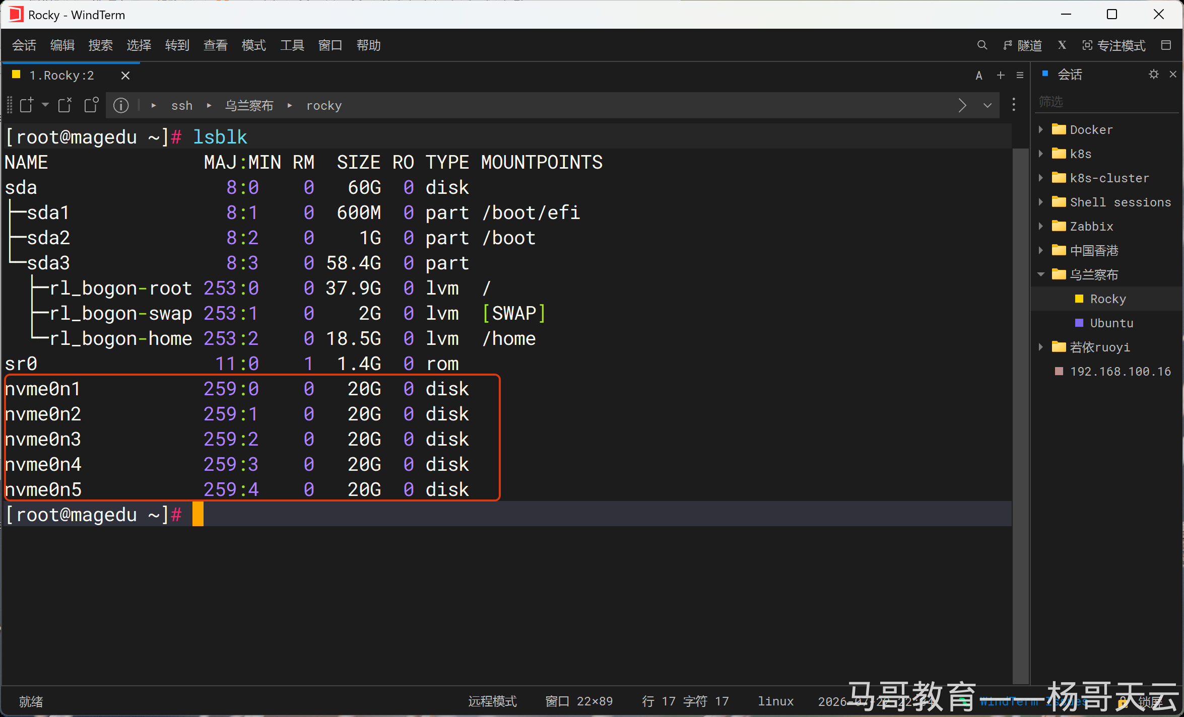Expand the path bar dropdown chevron
Image resolution: width=1184 pixels, height=717 pixels.
(x=988, y=105)
